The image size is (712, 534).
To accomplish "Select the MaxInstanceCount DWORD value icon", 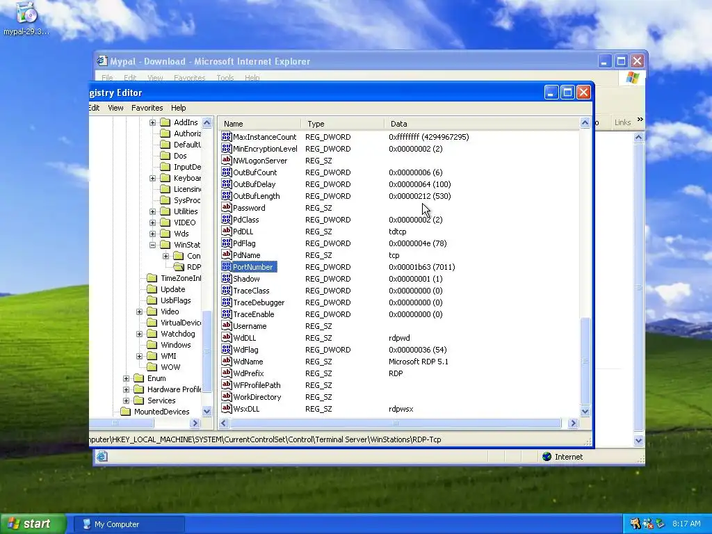I will point(226,136).
